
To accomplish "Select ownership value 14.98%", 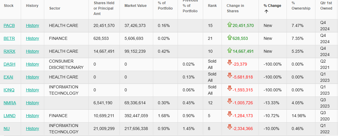I will click(299, 116).
